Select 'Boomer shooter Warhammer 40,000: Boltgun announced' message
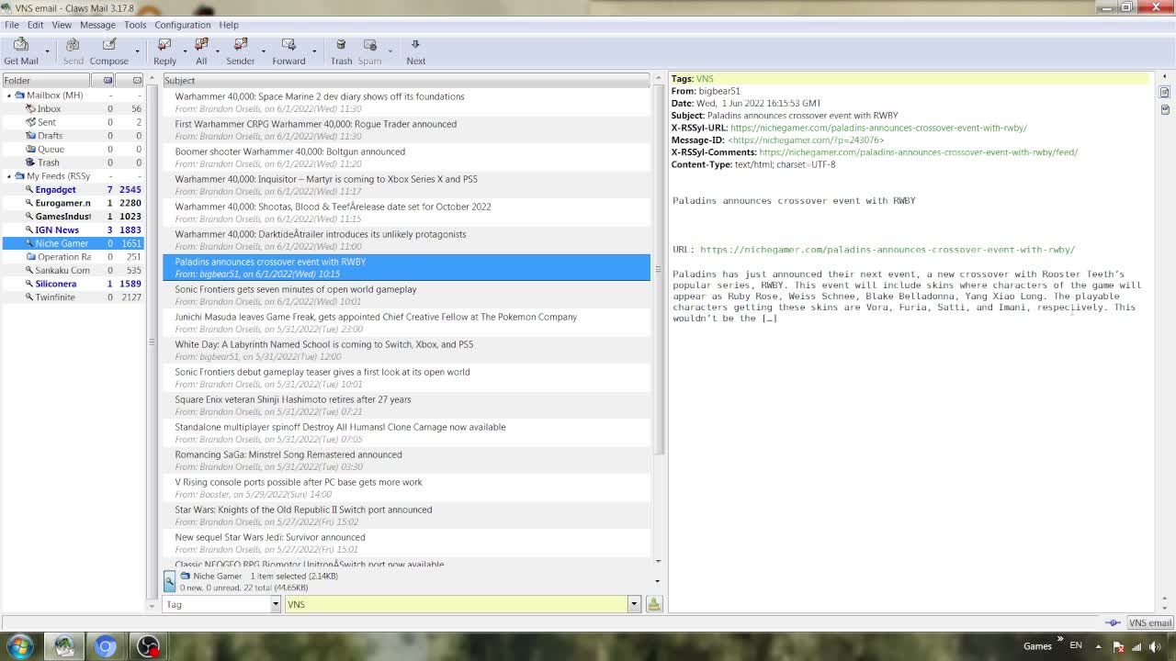 (x=406, y=157)
